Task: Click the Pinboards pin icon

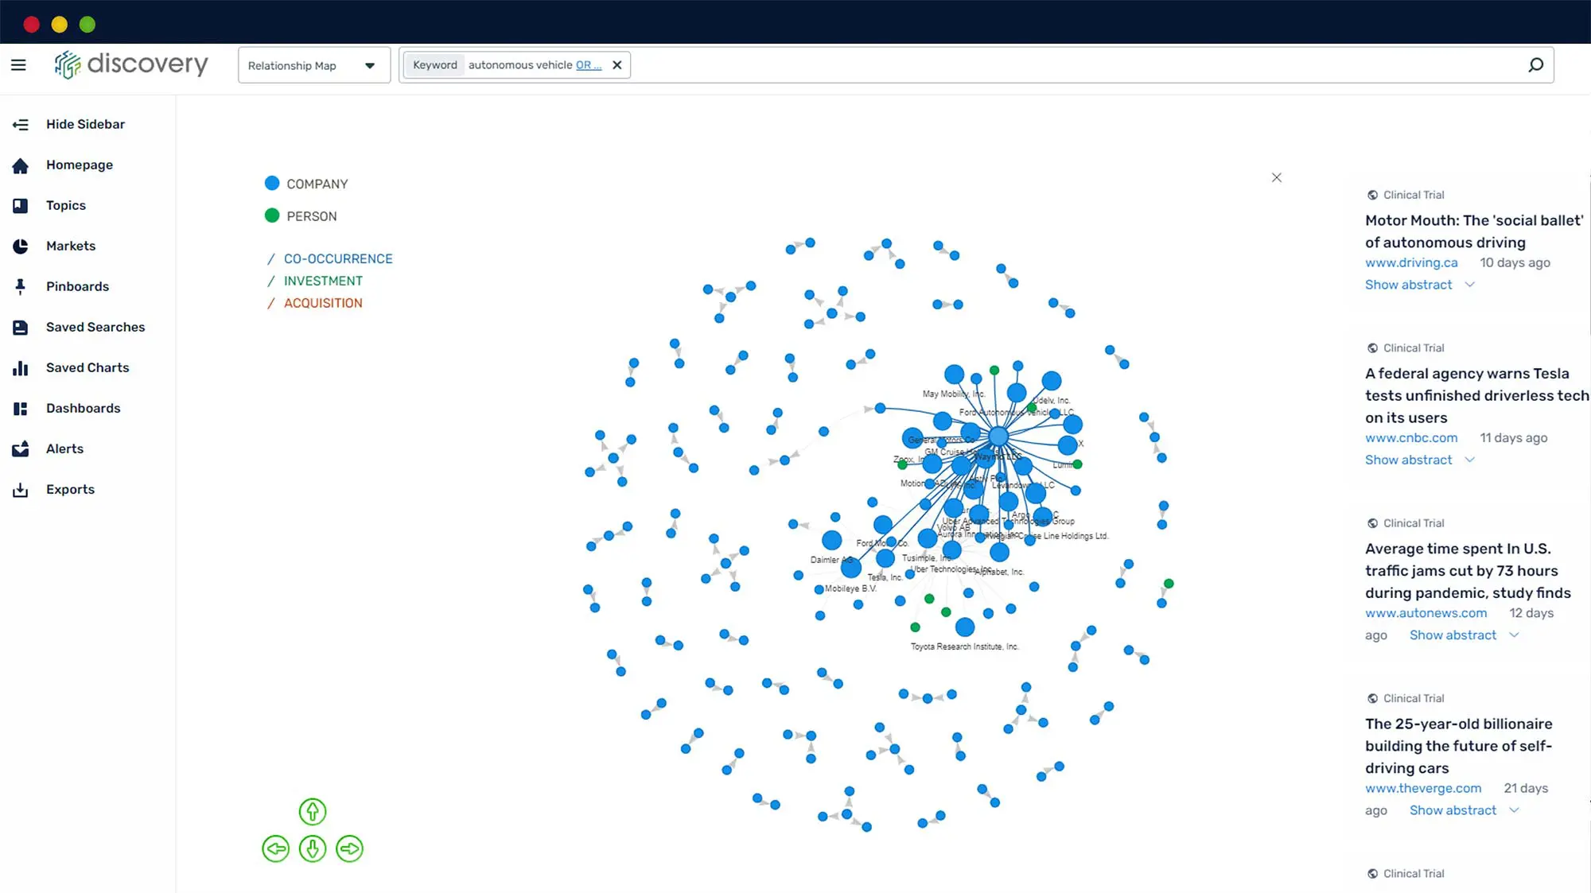Action: point(21,287)
